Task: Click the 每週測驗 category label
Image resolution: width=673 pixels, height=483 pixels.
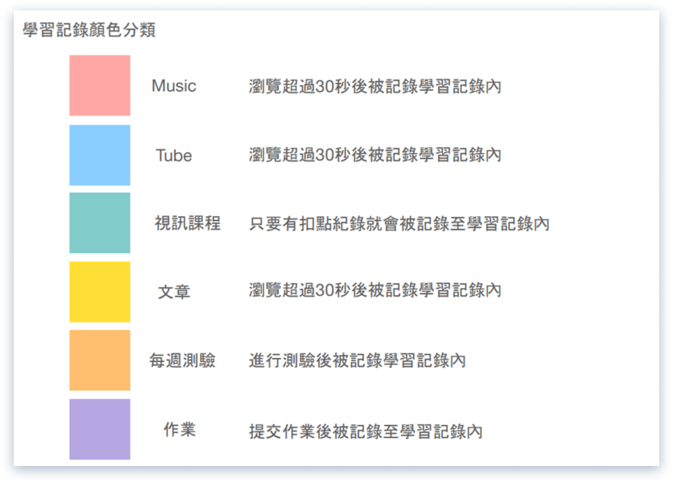Action: click(182, 360)
